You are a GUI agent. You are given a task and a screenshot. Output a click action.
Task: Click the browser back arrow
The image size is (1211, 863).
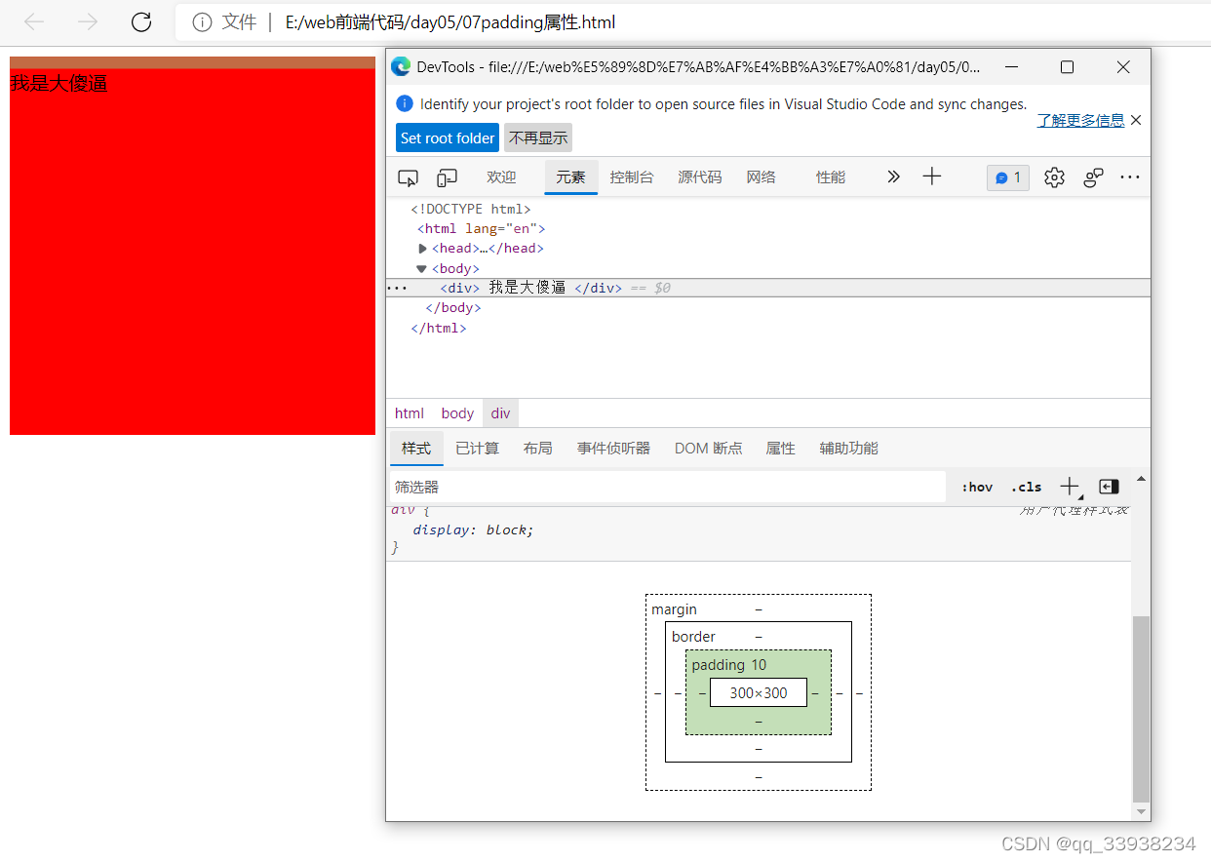(35, 22)
